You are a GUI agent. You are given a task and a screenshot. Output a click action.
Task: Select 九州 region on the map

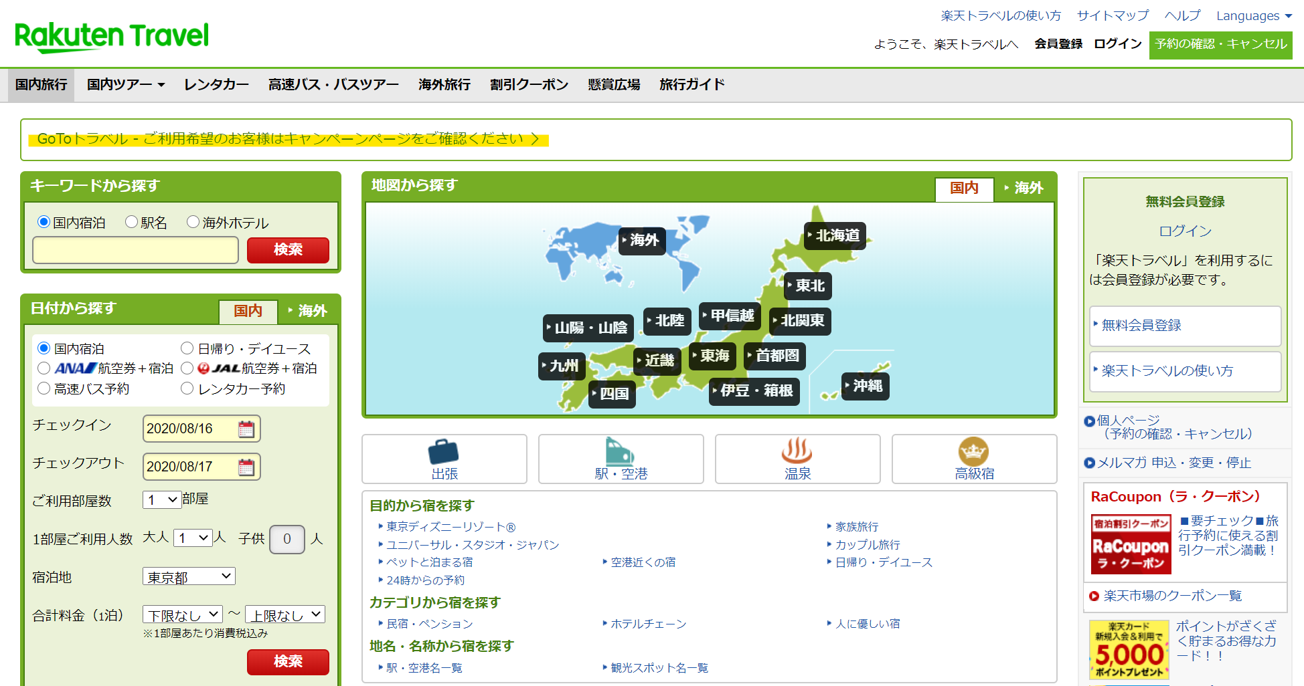click(562, 366)
